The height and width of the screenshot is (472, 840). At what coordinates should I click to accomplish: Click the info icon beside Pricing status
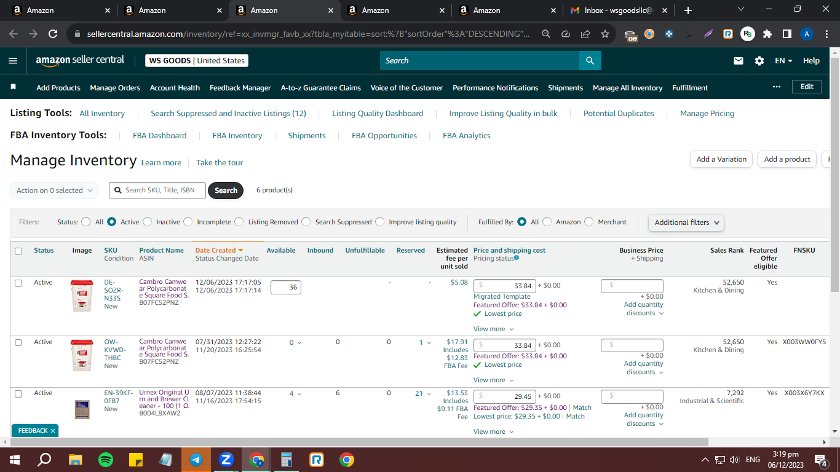(516, 258)
